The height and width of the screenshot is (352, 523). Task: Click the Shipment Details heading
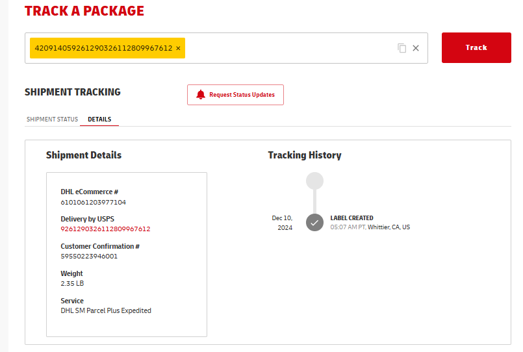click(84, 155)
